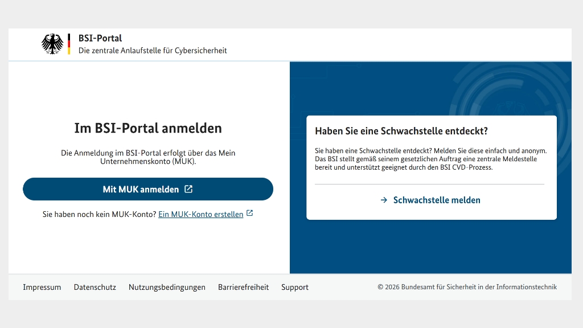Open Impressum in the footer
This screenshot has height=328, width=583.
coord(42,287)
